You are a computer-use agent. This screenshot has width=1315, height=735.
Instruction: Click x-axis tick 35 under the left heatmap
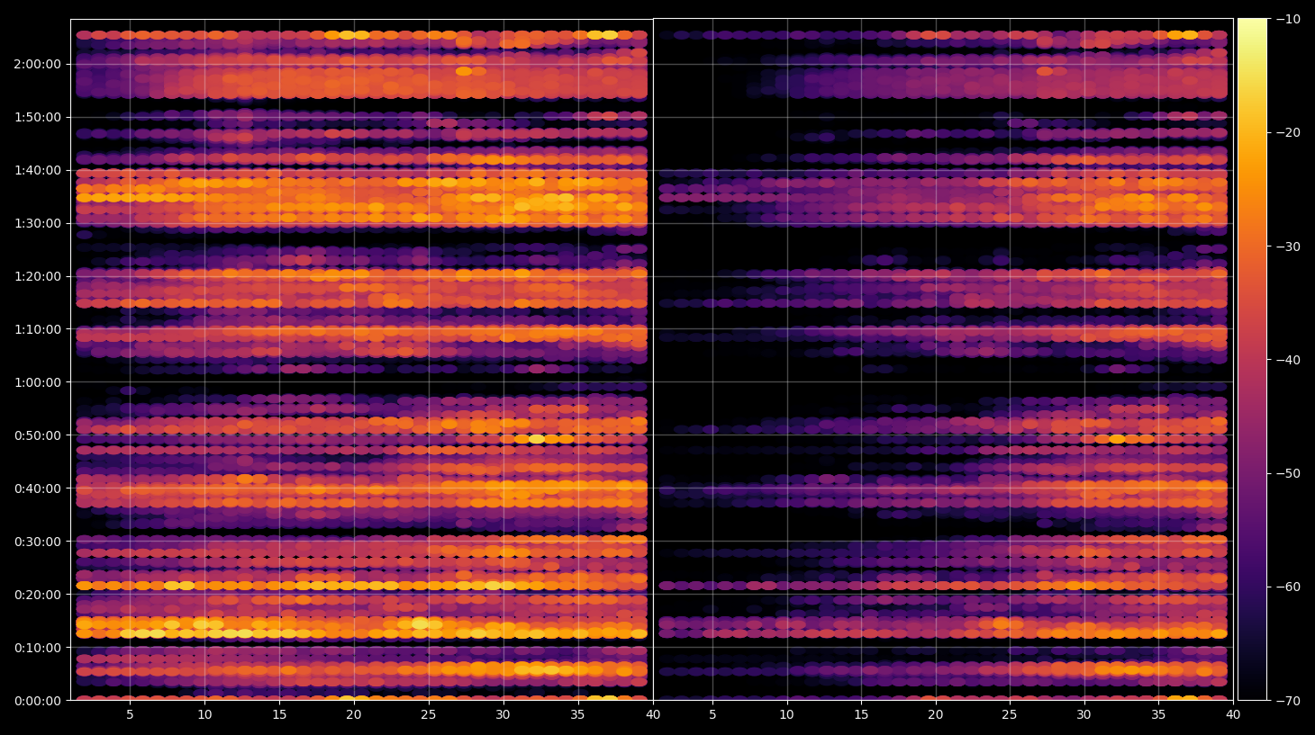577,715
